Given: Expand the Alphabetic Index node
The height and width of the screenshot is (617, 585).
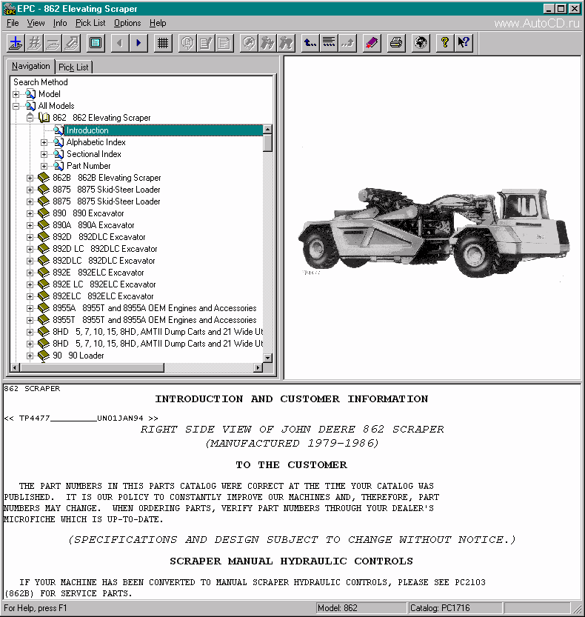Looking at the screenshot, I should point(44,142).
